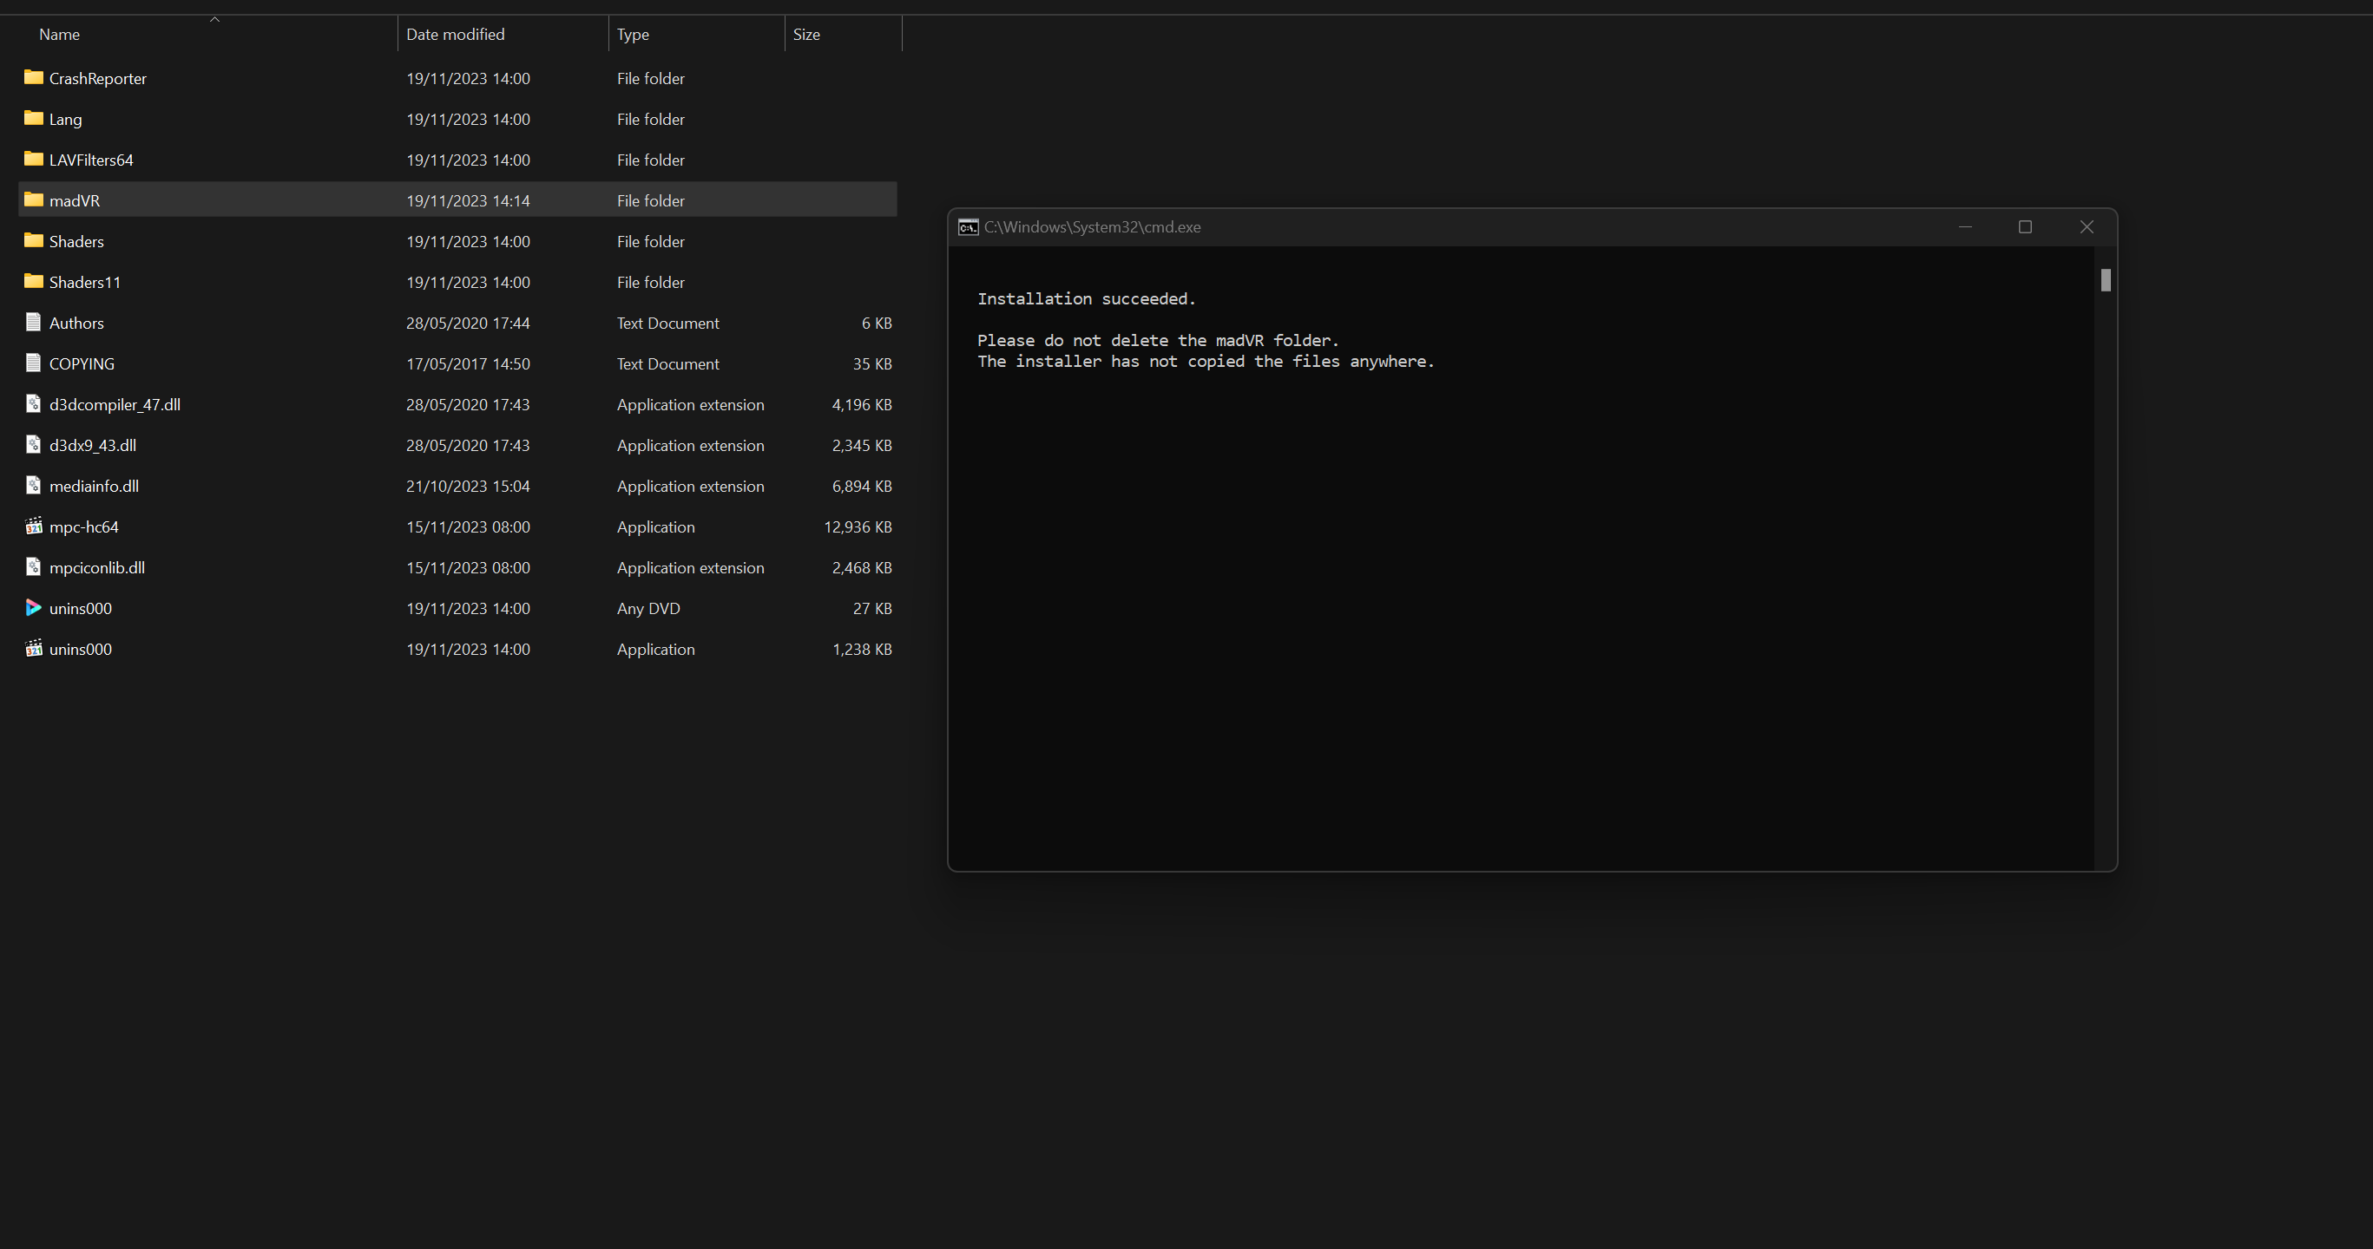
Task: Sort by Size column header
Action: (x=806, y=34)
